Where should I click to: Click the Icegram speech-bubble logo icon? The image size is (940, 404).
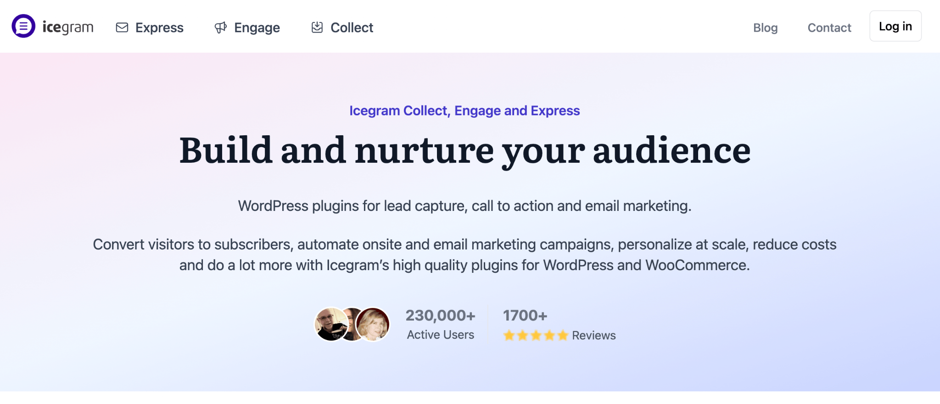24,27
